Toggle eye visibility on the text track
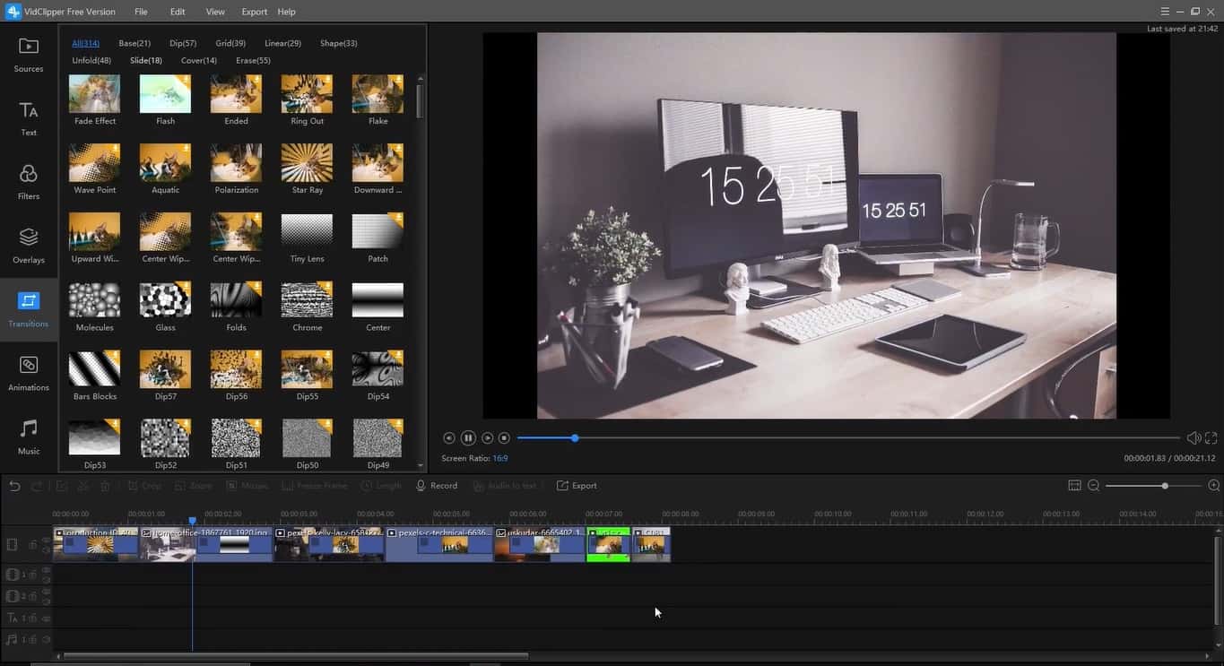This screenshot has height=666, width=1224. (x=46, y=618)
